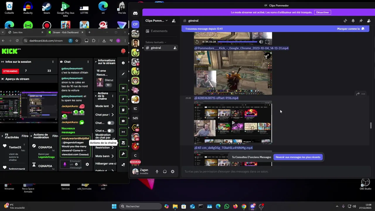Viewport: 375px width, 211px height.
Task: Open the Kick chat settings gear
Action: pos(87,164)
